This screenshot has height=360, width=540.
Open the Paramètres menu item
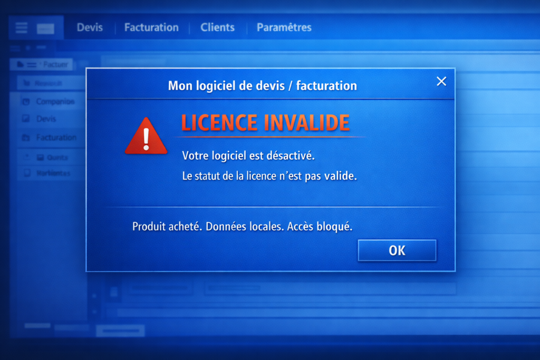click(x=284, y=27)
